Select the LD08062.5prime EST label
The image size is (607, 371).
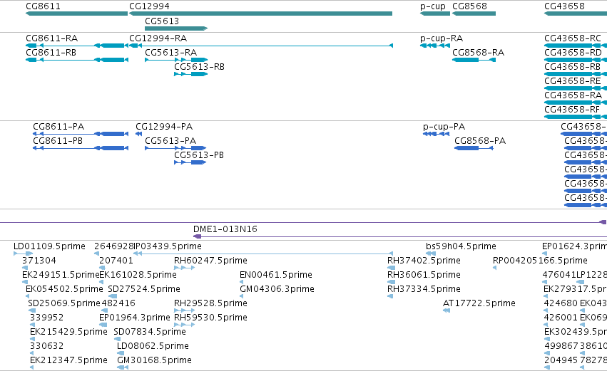pyautogui.click(x=153, y=346)
